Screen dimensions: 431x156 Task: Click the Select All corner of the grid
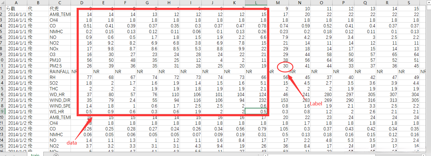click(2, 2)
